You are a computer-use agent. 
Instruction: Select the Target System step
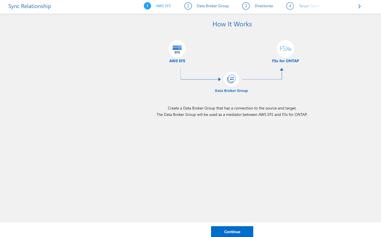[310, 6]
